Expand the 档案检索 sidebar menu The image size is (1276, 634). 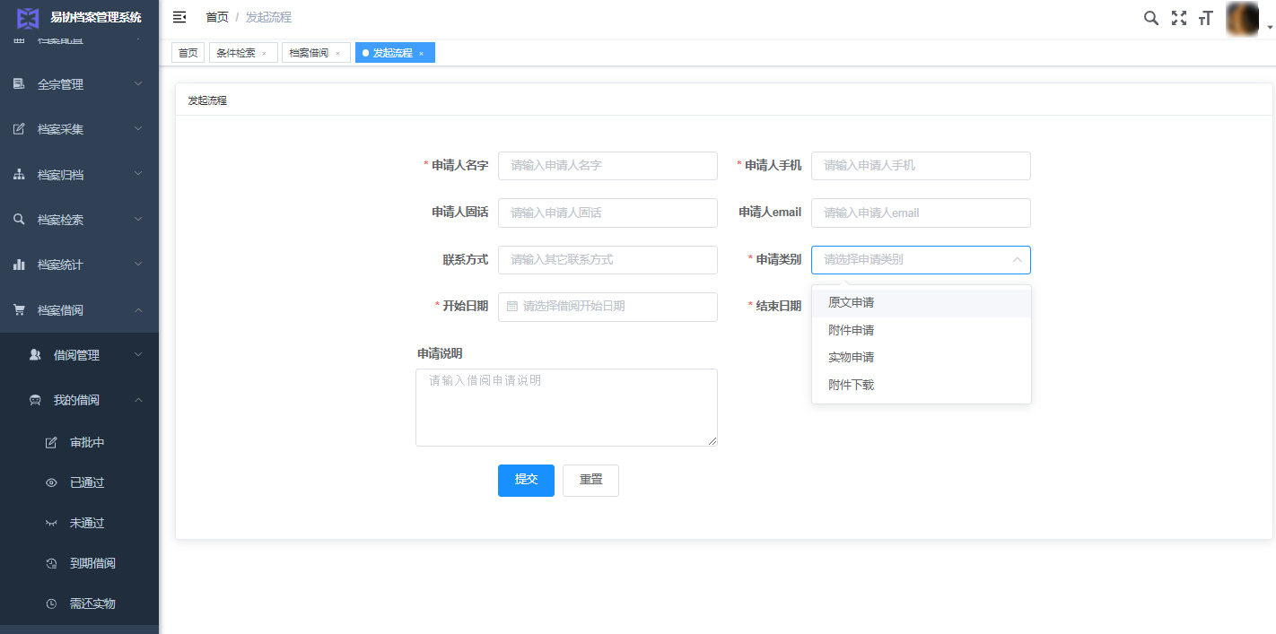[79, 220]
